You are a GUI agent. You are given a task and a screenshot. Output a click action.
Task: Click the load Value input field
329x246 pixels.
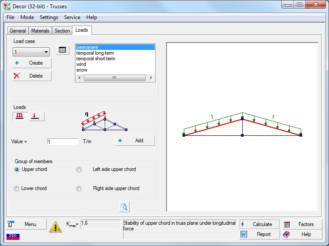pyautogui.click(x=62, y=142)
